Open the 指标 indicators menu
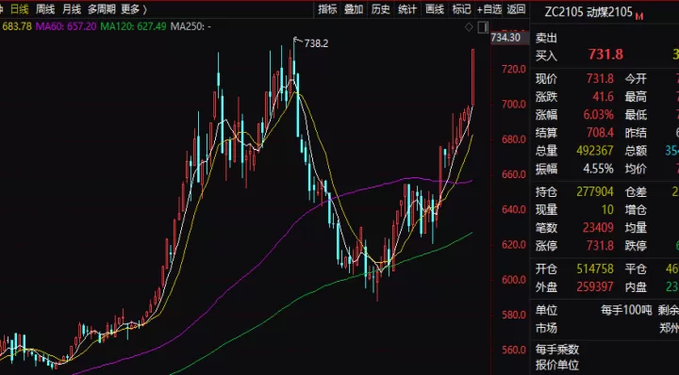The width and height of the screenshot is (679, 375). tap(327, 9)
